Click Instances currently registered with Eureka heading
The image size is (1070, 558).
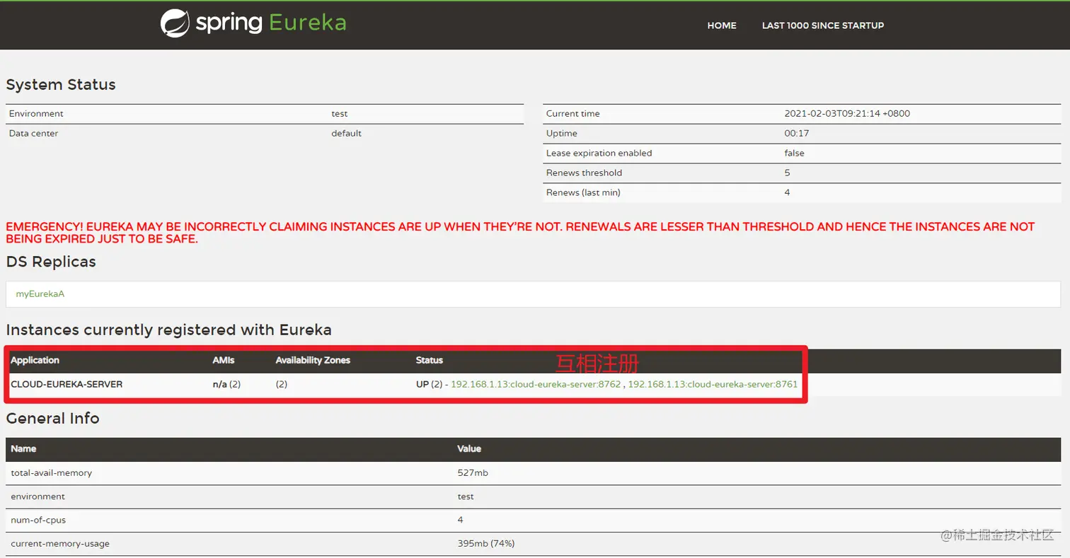pyautogui.click(x=168, y=330)
